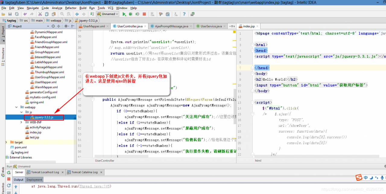This screenshot has width=386, height=194.
Task: Open the Unnamed run configuration dropdown
Action: (x=108, y=14)
